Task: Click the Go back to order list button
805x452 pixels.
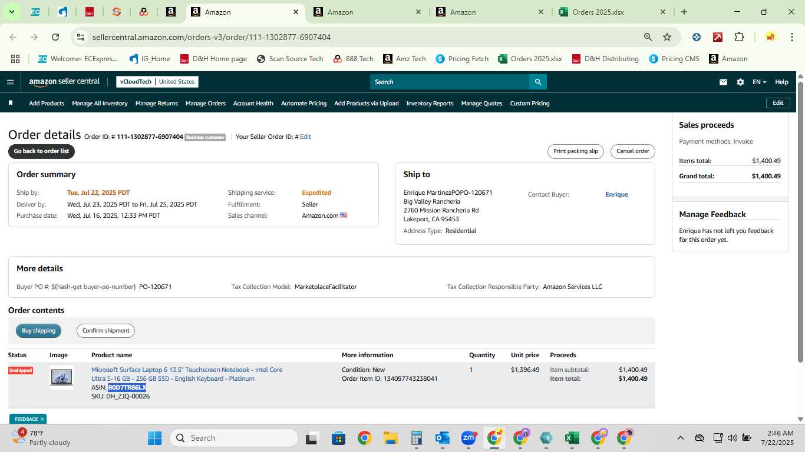Action: [x=41, y=151]
